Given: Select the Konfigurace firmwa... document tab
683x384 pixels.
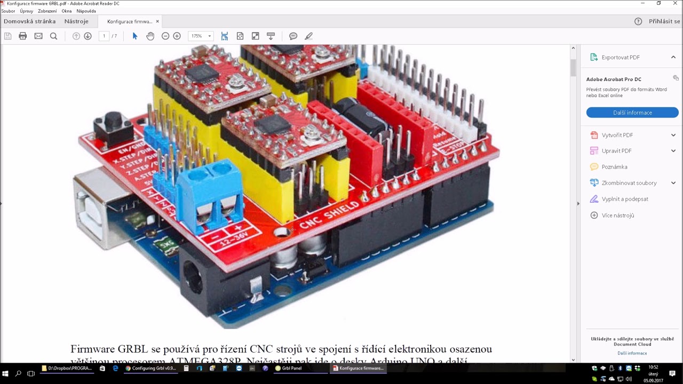Looking at the screenshot, I should click(129, 22).
